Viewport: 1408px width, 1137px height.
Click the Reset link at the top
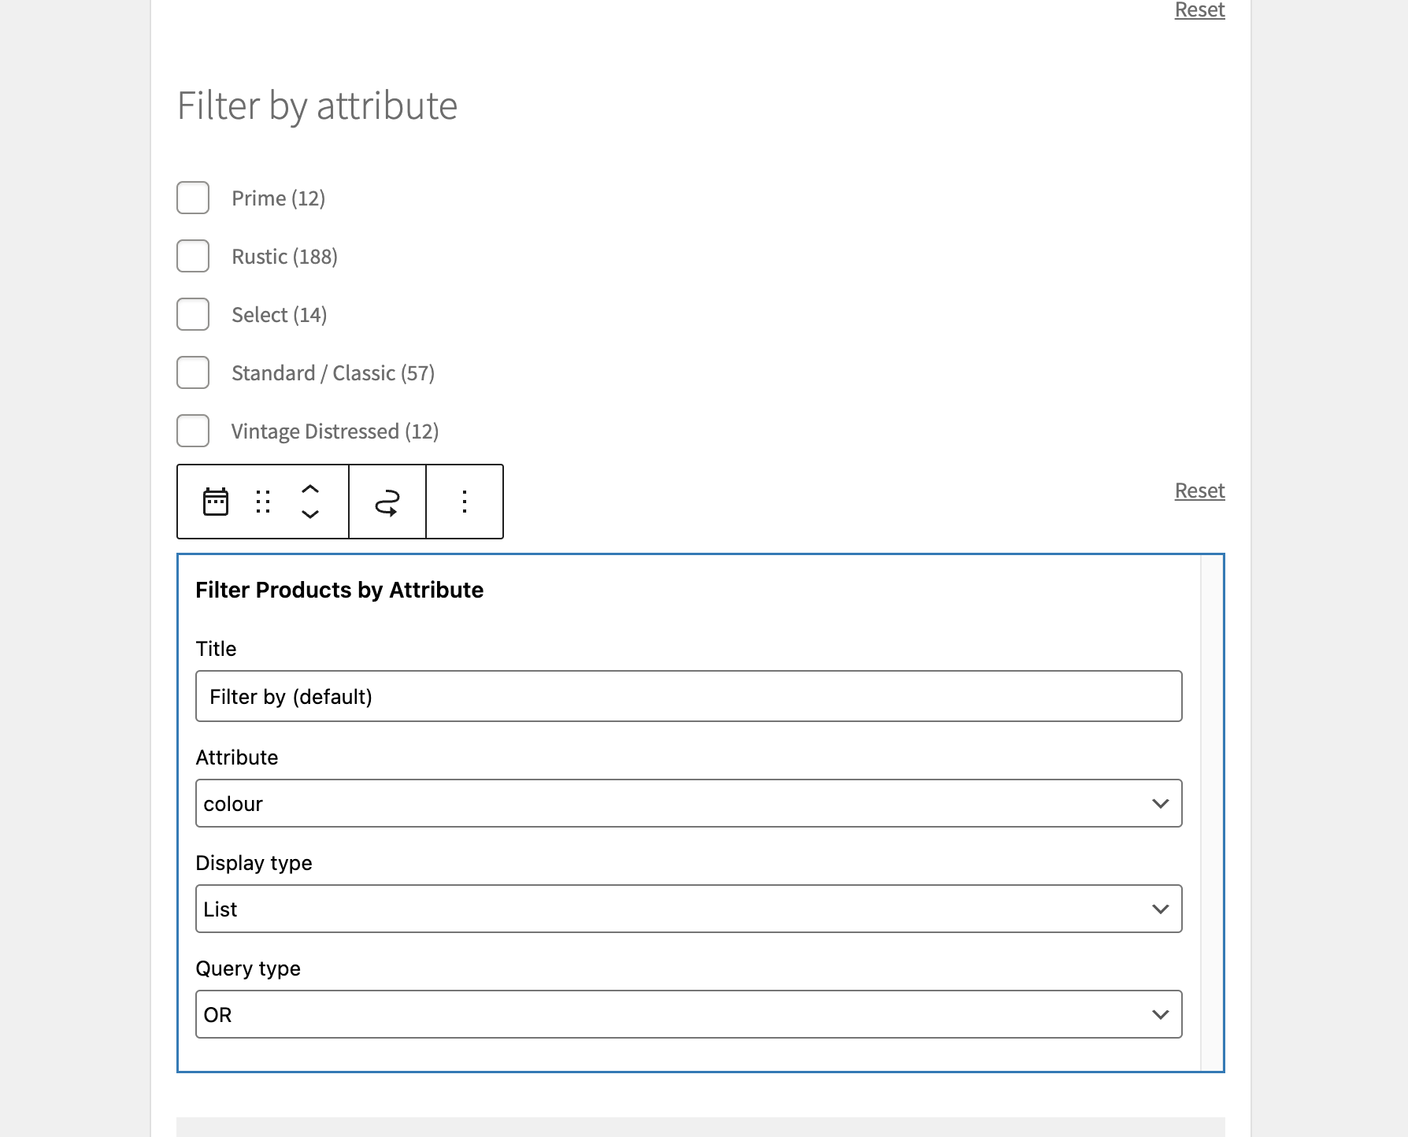point(1199,9)
